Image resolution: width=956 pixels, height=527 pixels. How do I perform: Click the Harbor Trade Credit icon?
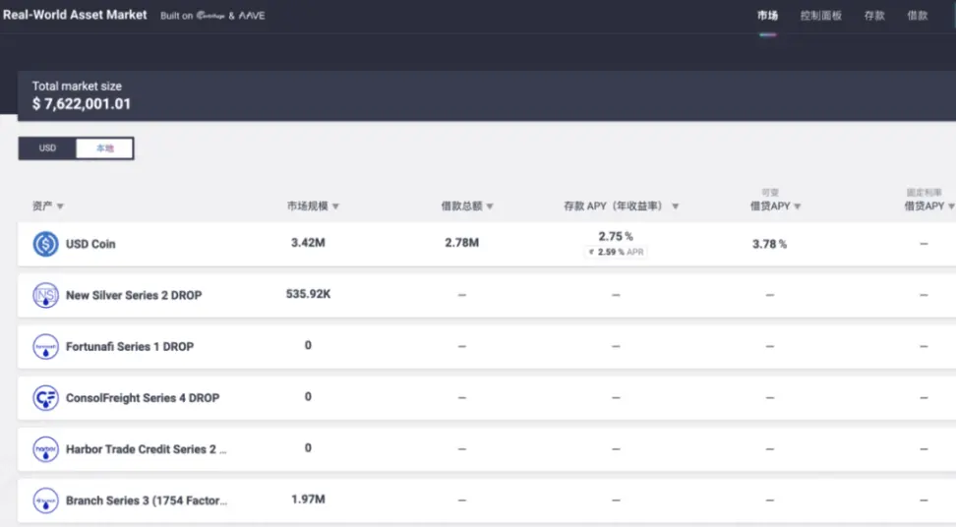[x=45, y=449]
